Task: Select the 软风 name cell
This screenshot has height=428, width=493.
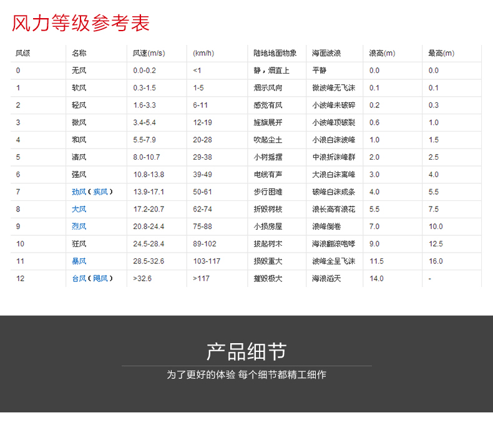Action: click(x=79, y=88)
